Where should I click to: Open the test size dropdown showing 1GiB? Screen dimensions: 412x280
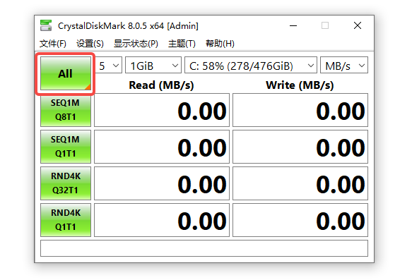coord(153,65)
